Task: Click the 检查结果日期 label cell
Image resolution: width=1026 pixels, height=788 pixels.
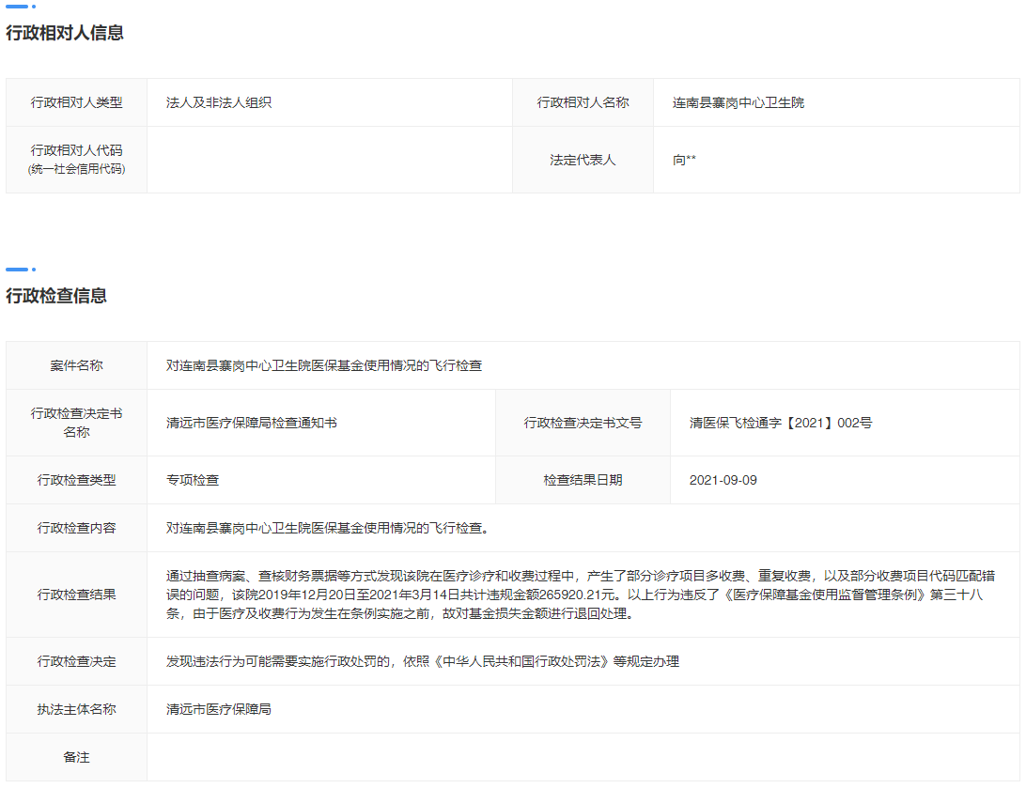Action: pyautogui.click(x=583, y=480)
